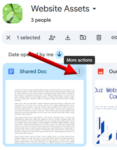Open the website image preview thumbnail
Viewport: 117px width, 150px height.
pyautogui.click(x=106, y=112)
